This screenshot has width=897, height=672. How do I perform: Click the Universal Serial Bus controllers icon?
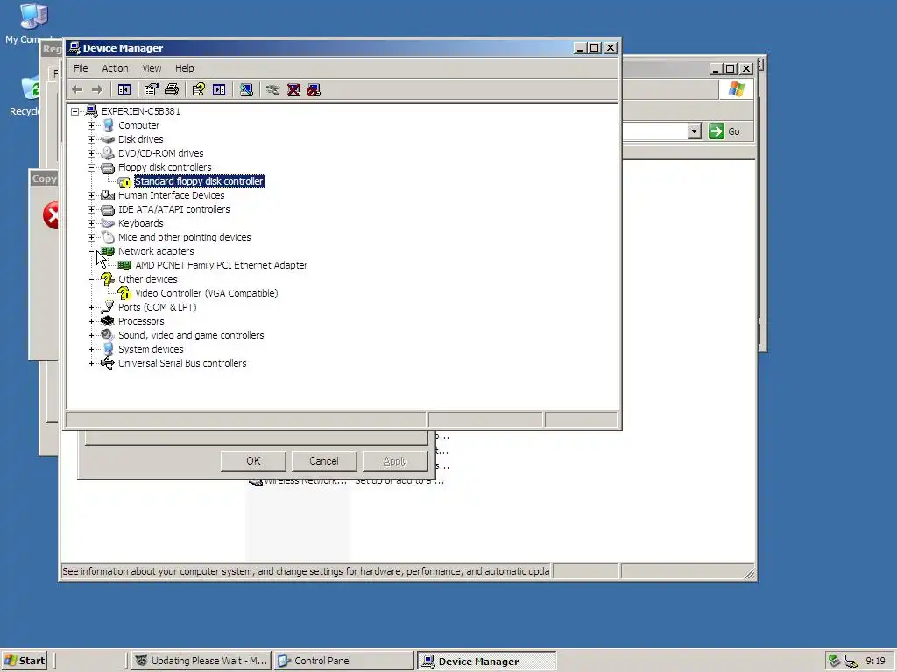108,363
